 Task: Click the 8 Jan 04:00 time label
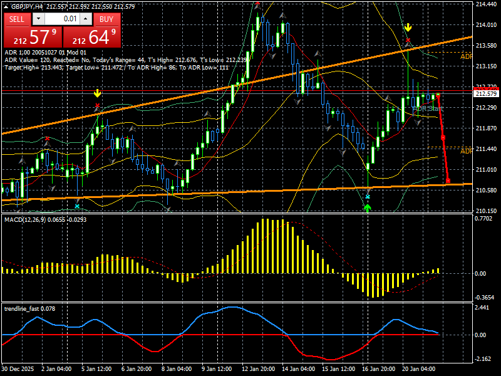177,369
